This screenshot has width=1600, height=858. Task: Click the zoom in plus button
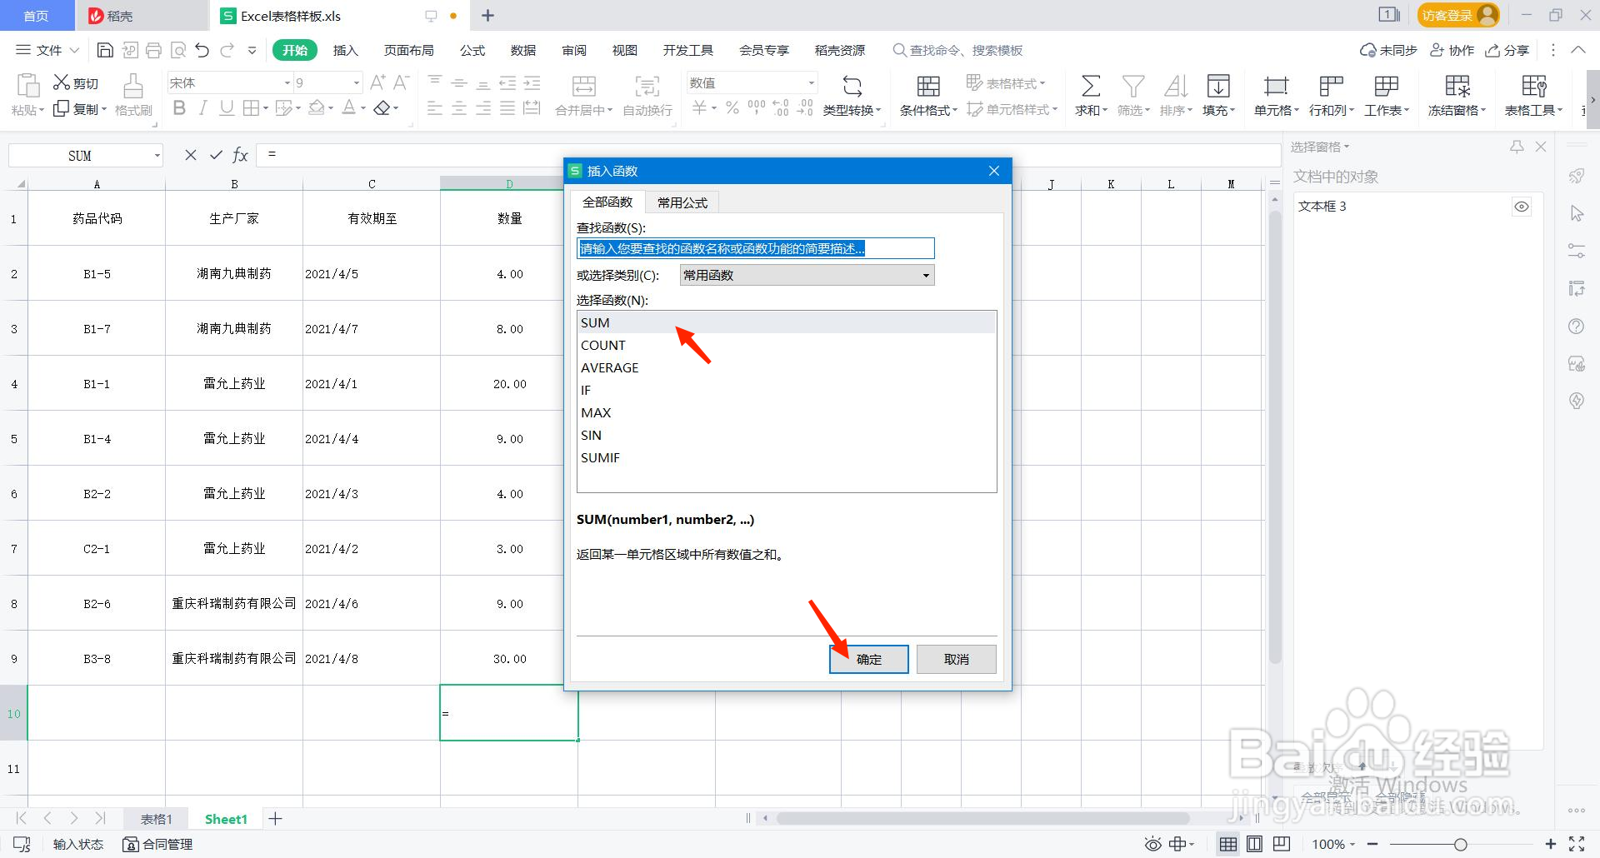click(x=1550, y=844)
